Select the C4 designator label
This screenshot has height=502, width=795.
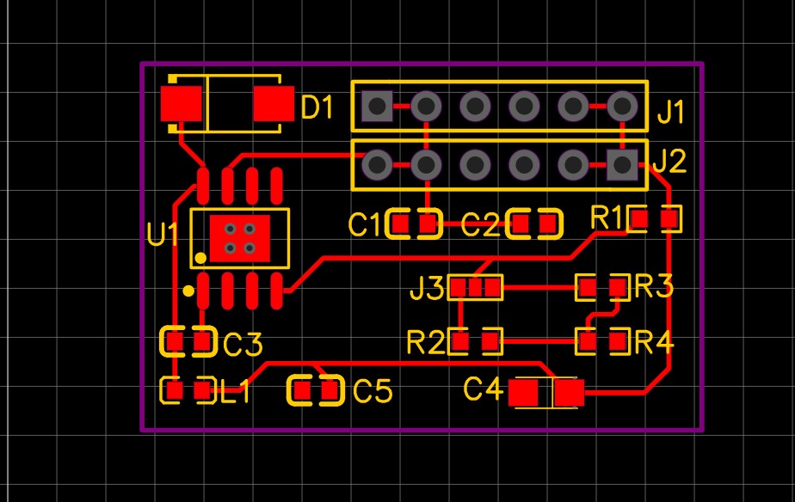(484, 389)
